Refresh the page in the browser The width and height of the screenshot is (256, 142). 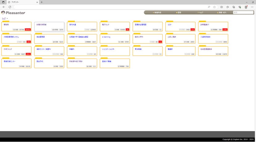(10, 7)
